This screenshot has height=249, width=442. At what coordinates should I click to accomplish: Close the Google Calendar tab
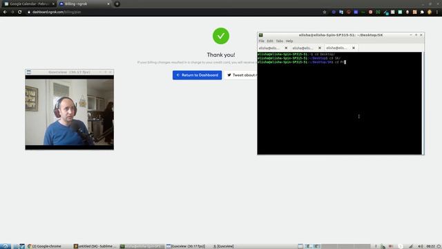[53, 4]
